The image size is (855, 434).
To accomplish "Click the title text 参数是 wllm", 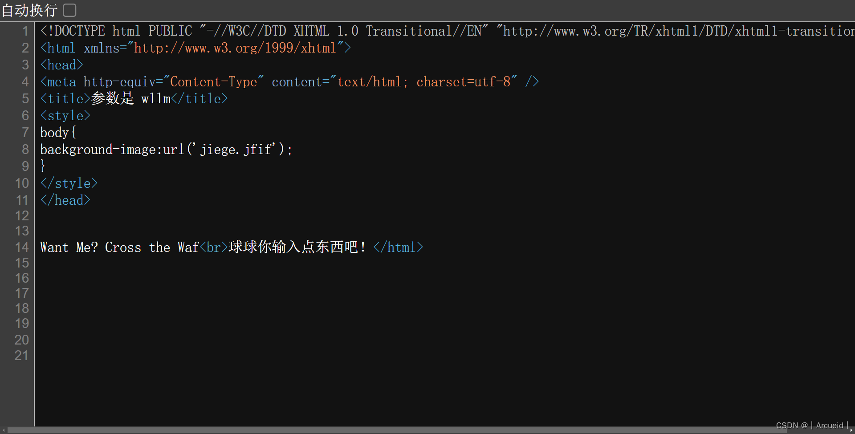I will pos(131,99).
